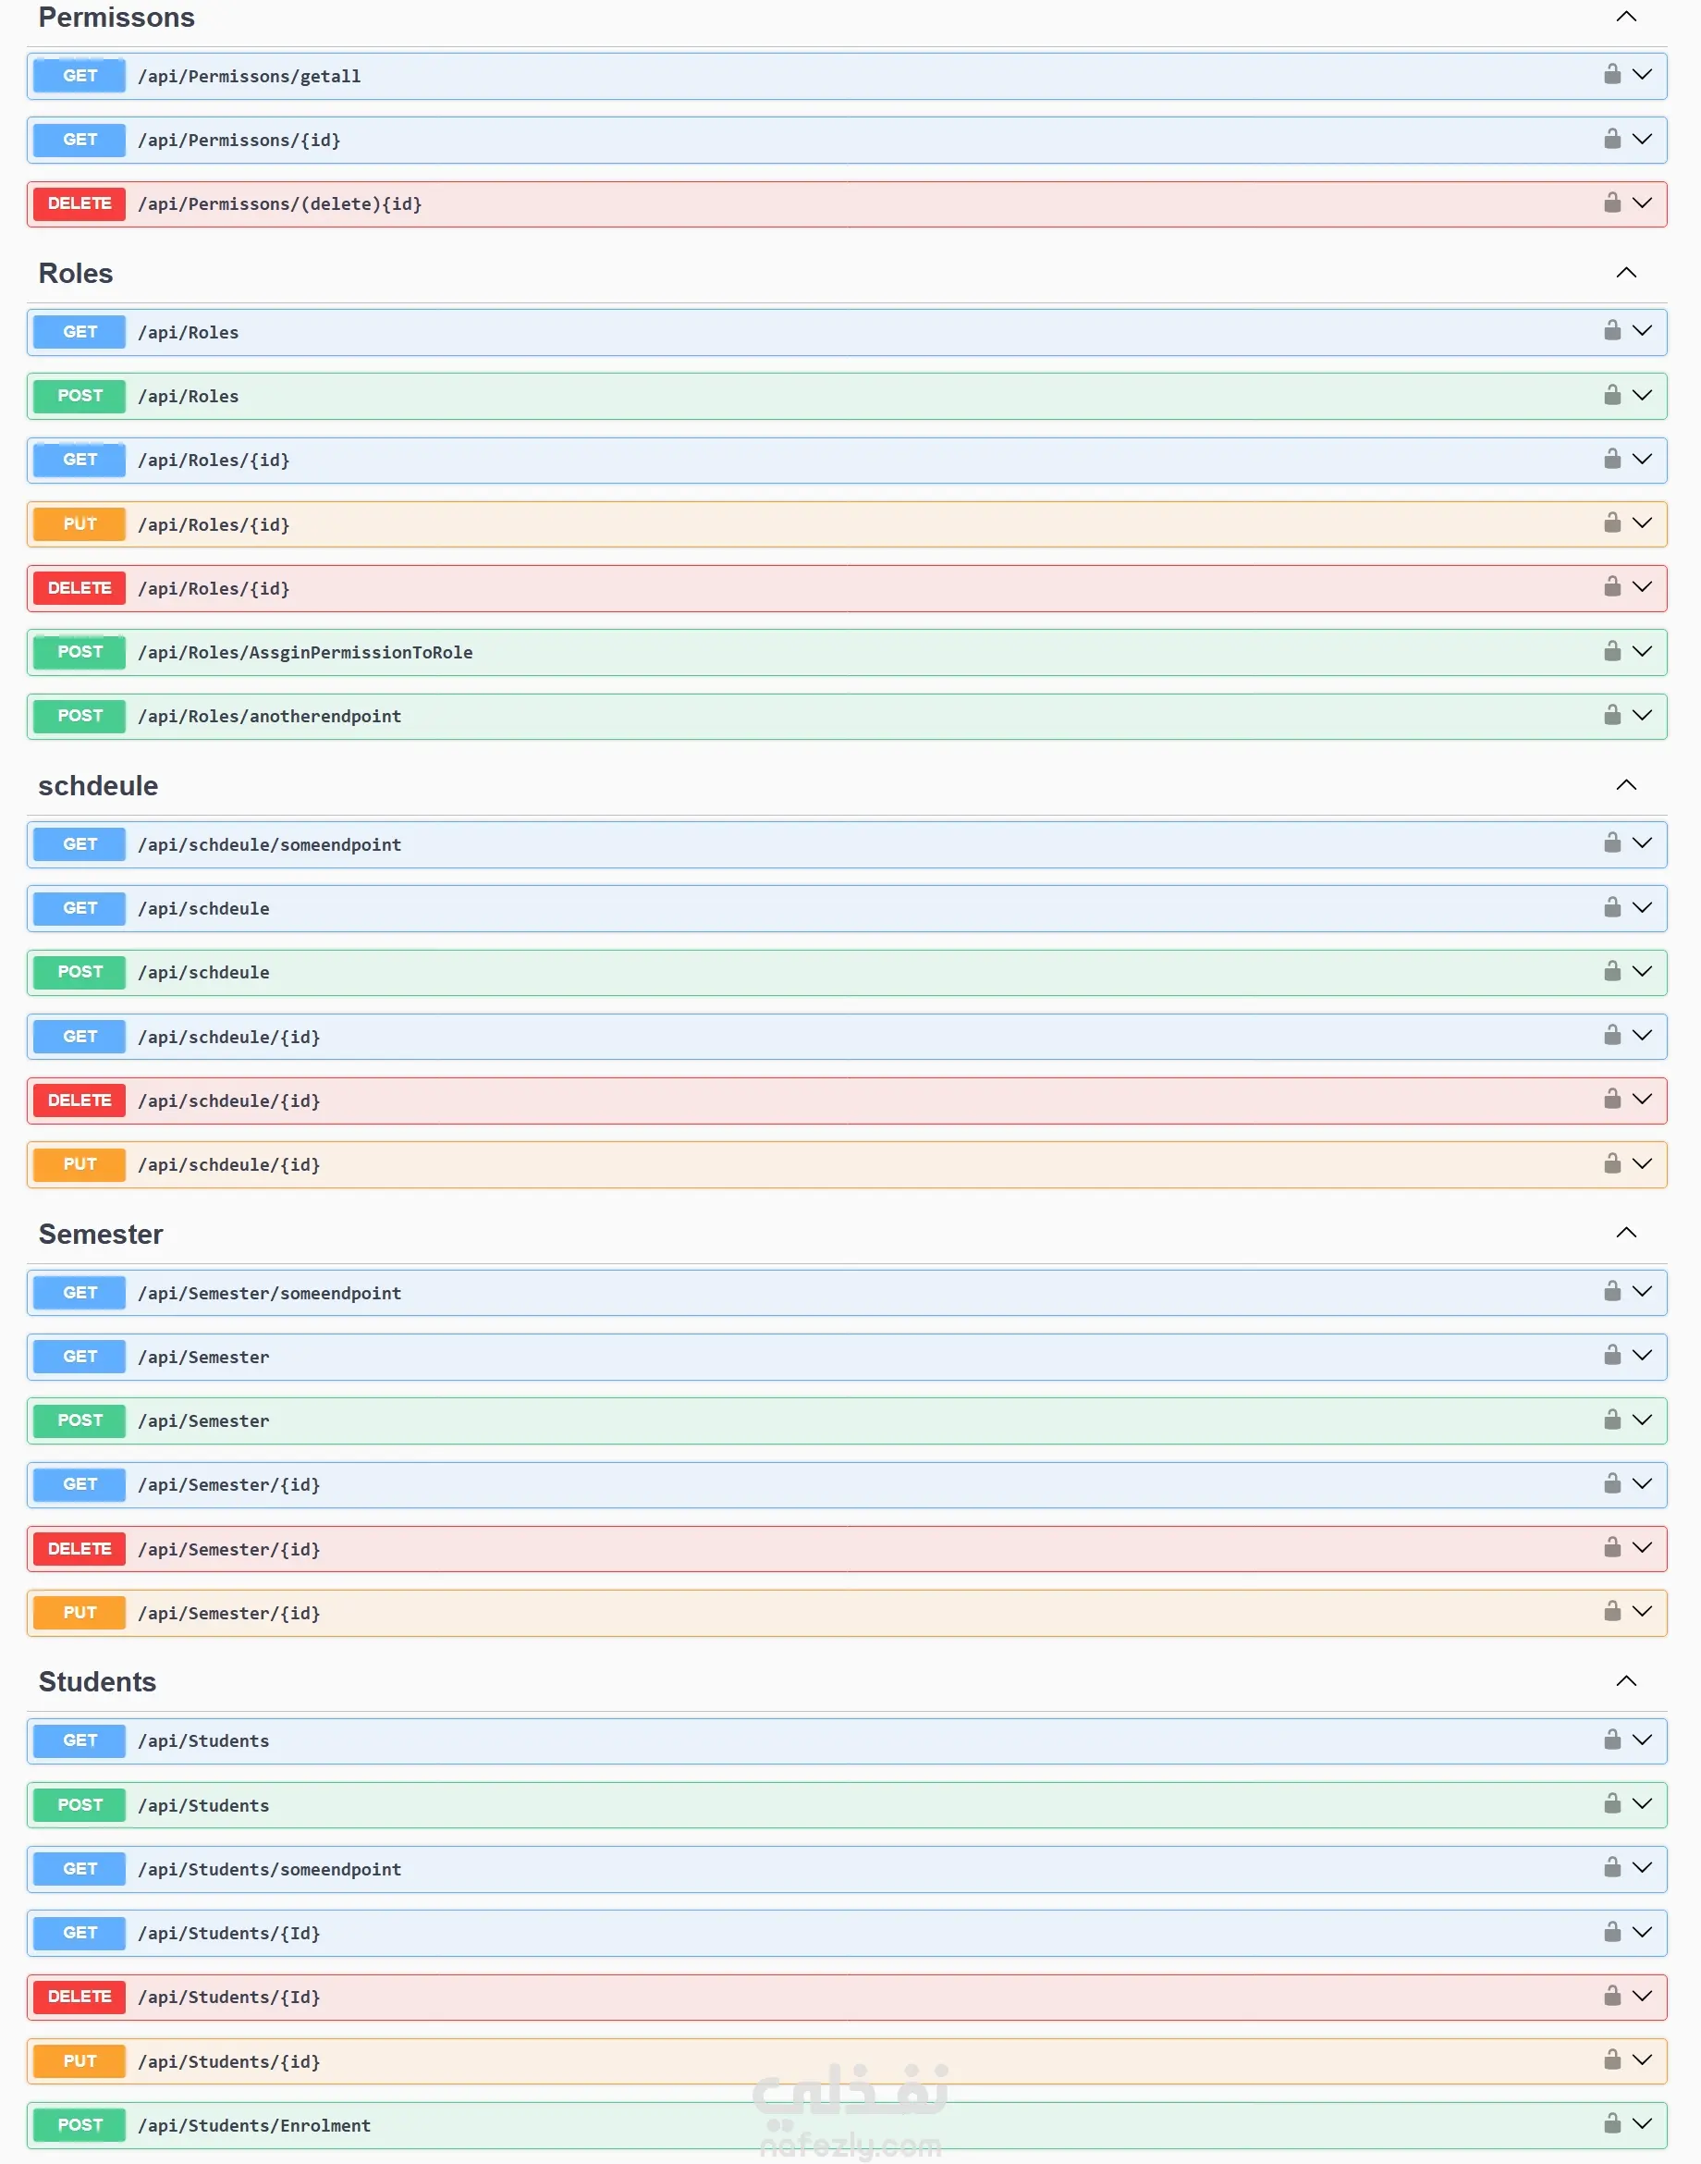Image resolution: width=1701 pixels, height=2164 pixels.
Task: Click path text /api/Permissons/(delete){id}
Action: pos(280,204)
